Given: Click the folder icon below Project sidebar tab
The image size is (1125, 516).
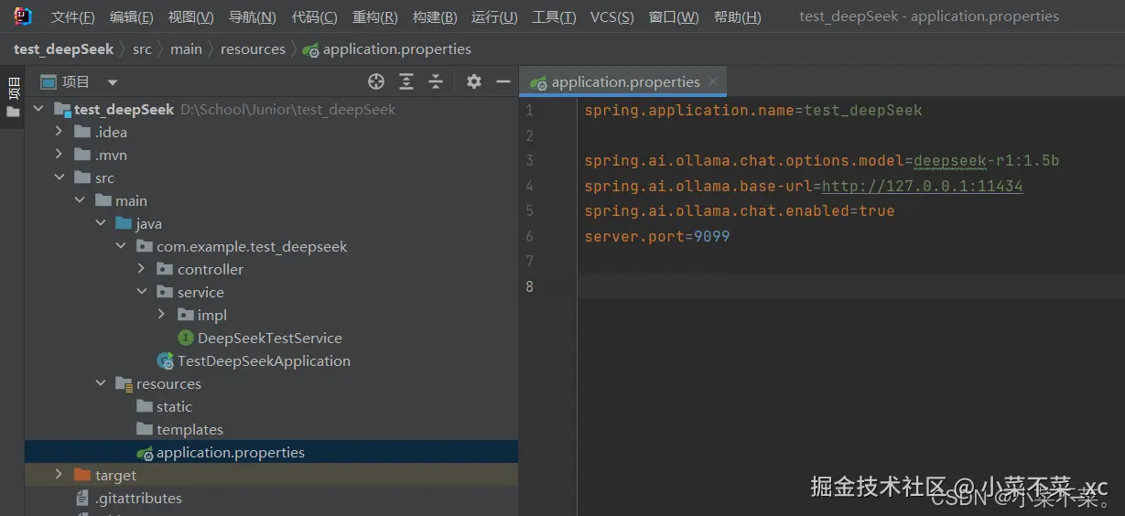Looking at the screenshot, I should click(x=13, y=113).
